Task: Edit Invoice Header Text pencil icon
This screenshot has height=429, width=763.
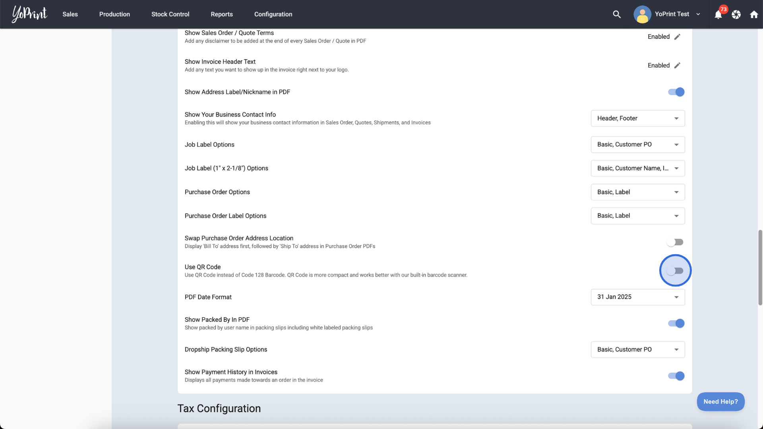Action: [x=678, y=65]
